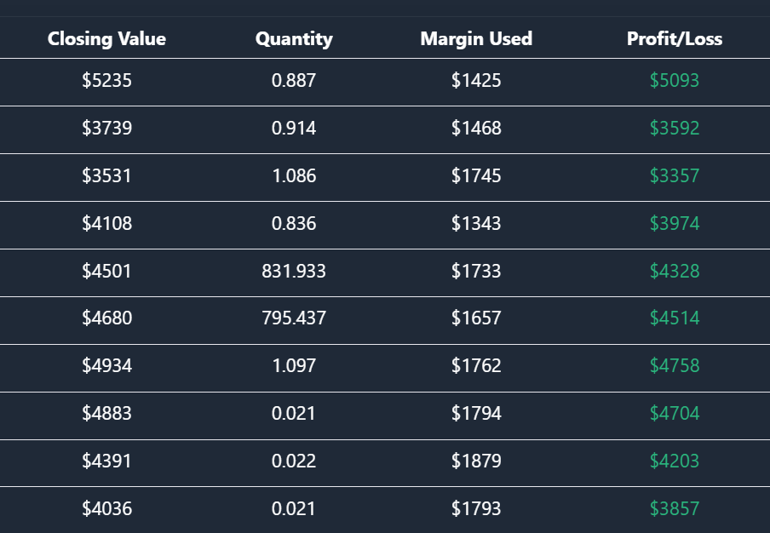Click the $3857 profit value
The width and height of the screenshot is (770, 533).
click(x=674, y=509)
